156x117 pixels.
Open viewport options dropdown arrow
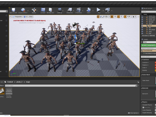[11, 17]
